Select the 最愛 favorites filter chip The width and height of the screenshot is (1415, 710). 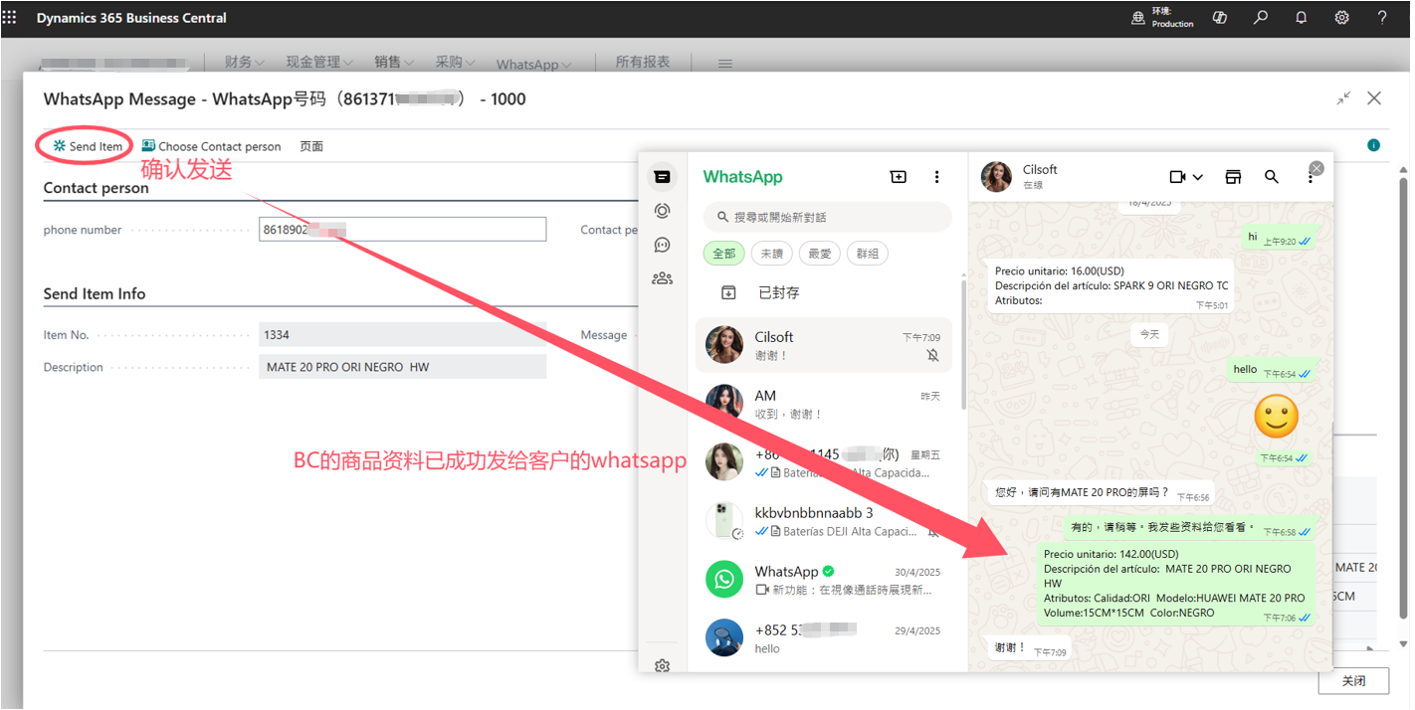point(819,254)
